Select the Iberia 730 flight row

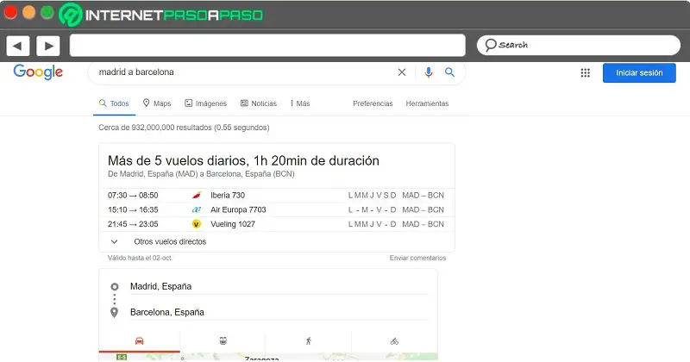coord(276,196)
